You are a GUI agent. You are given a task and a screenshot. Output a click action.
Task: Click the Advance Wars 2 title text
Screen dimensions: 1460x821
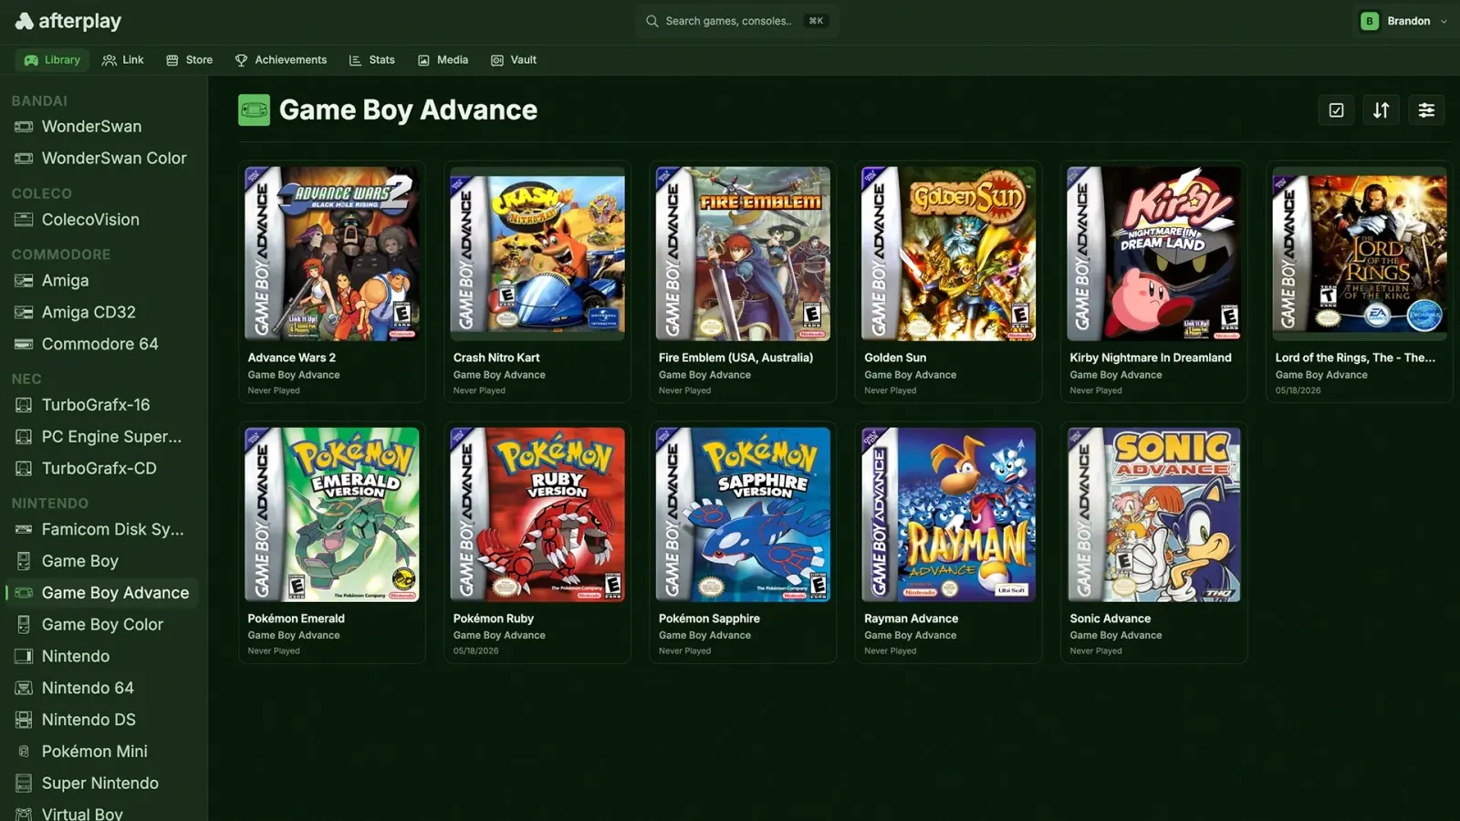tap(292, 358)
